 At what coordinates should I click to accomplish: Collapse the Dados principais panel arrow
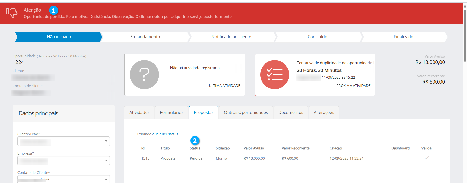pyautogui.click(x=106, y=114)
